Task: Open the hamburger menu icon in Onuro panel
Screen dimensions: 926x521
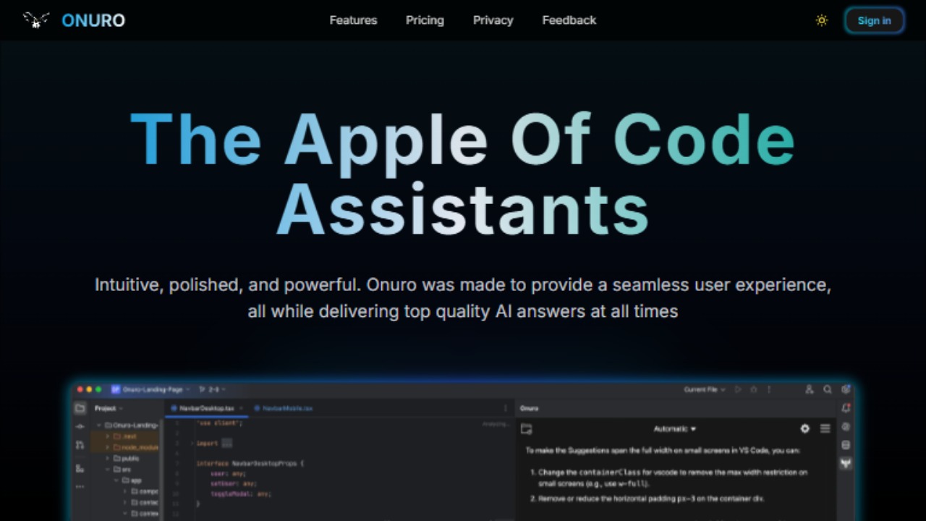Action: coord(825,428)
